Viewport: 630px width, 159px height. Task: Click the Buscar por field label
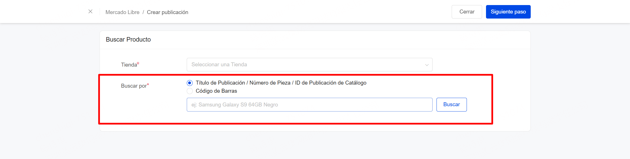click(x=134, y=86)
